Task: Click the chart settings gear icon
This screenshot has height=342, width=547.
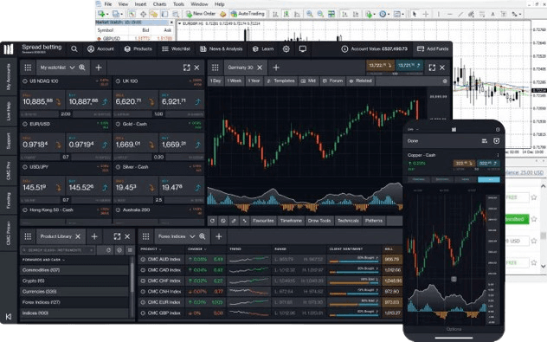Action: pyautogui.click(x=445, y=81)
